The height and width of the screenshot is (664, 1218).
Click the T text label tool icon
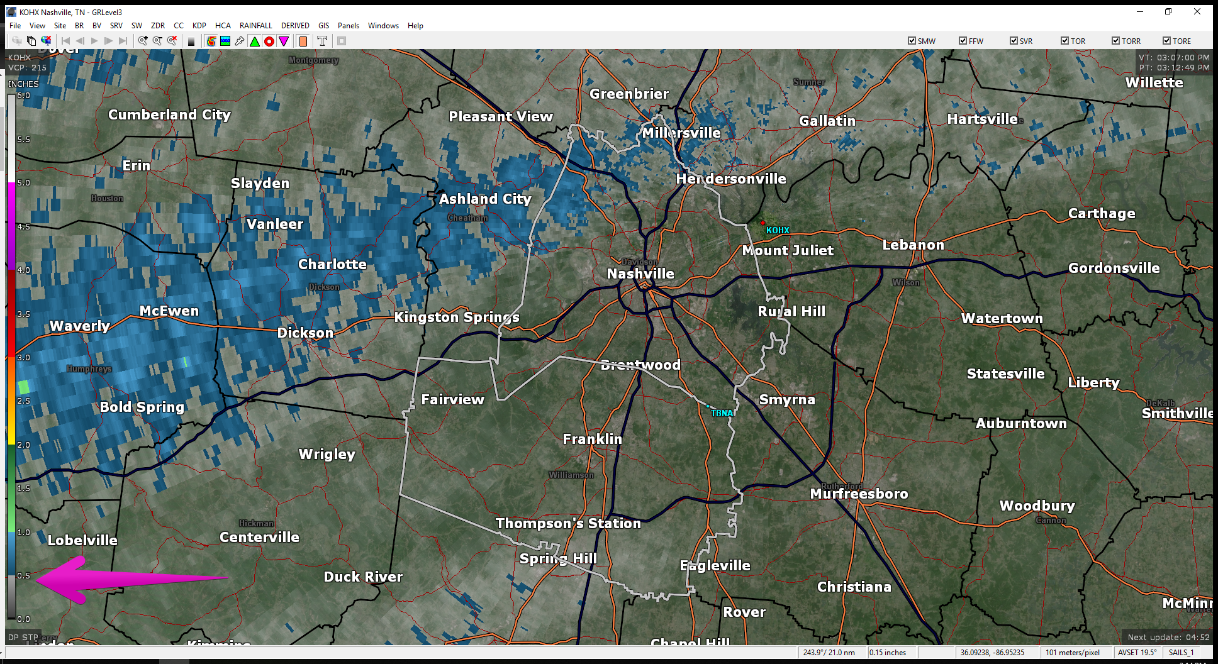(322, 41)
